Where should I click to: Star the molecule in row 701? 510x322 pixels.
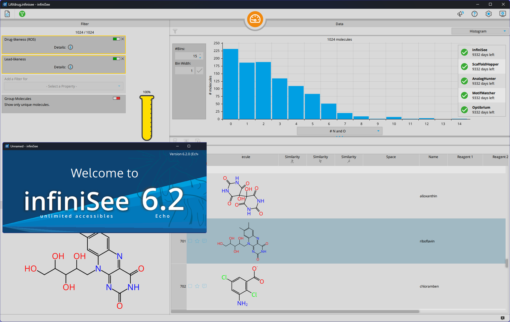(197, 241)
